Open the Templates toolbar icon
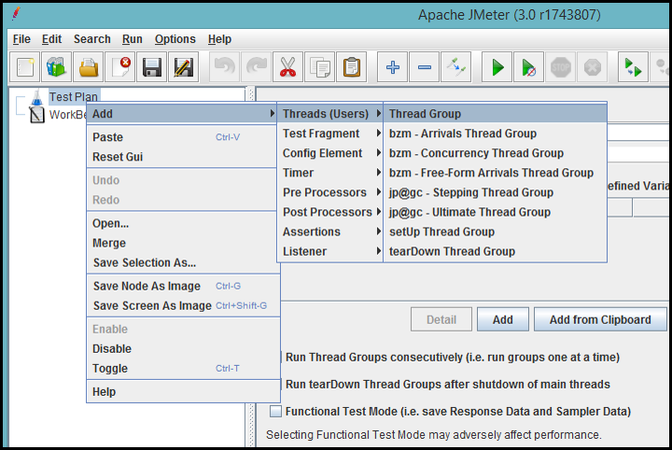672x450 pixels. pyautogui.click(x=56, y=67)
